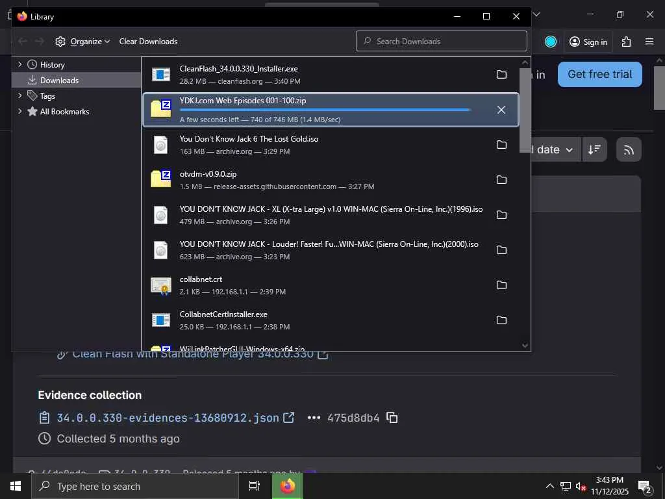The image size is (665, 499).
Task: Expand the Tags tree node
Action: [x=19, y=96]
